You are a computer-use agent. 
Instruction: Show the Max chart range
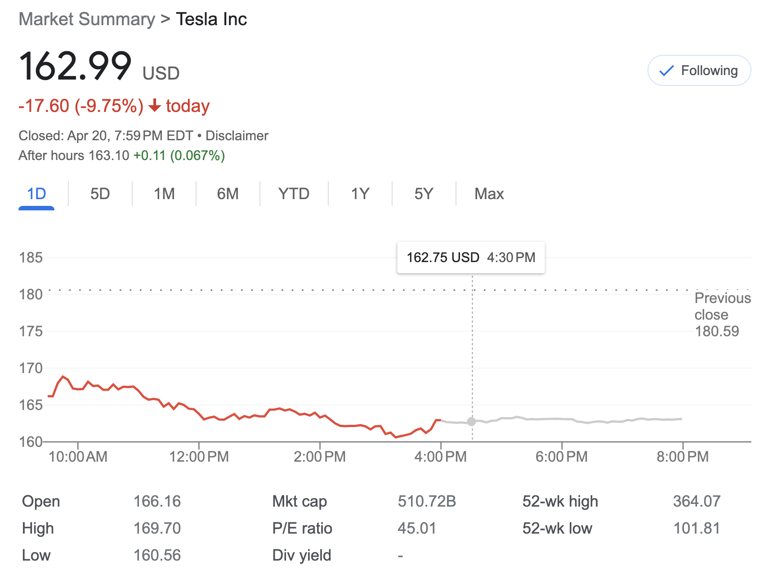click(x=489, y=194)
